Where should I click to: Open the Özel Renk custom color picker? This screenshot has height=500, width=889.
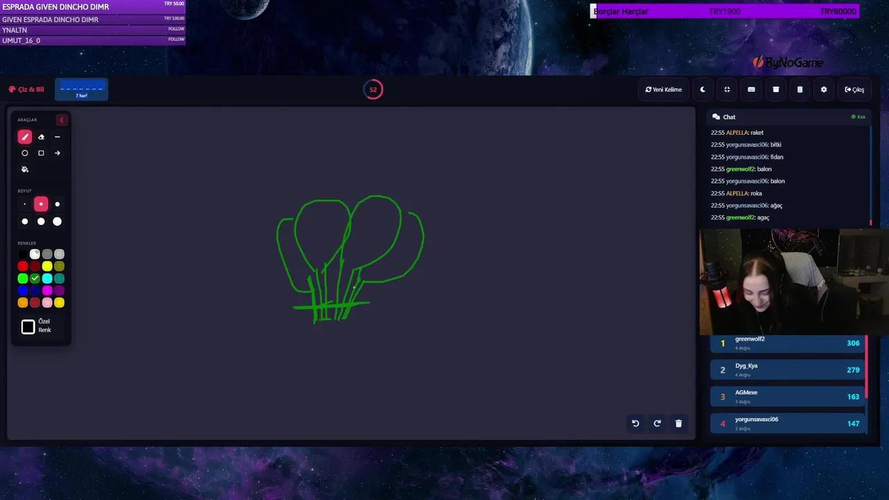28,326
